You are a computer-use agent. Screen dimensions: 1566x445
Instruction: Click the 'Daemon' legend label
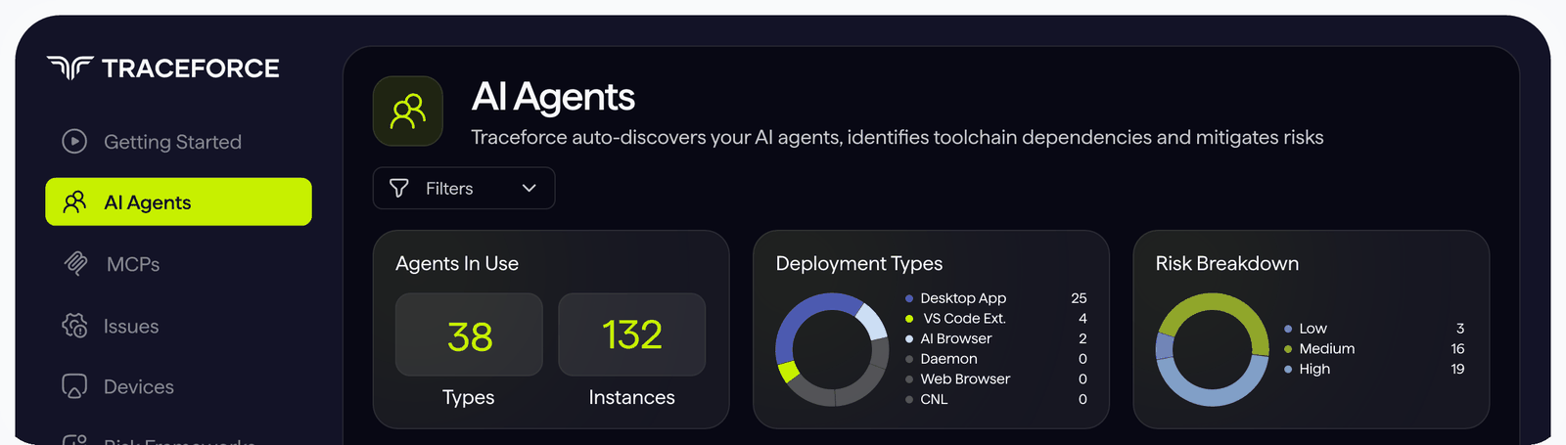pos(948,359)
